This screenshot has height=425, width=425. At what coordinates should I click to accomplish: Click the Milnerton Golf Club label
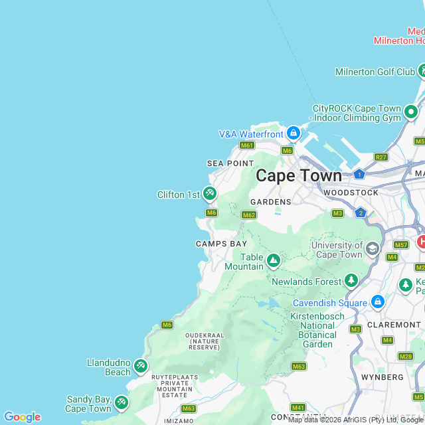(375, 72)
